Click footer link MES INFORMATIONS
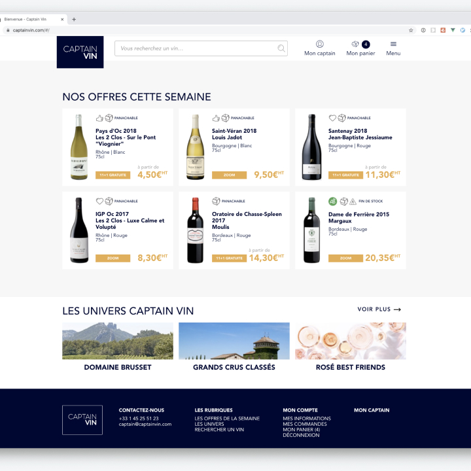471x471 pixels. 307,419
